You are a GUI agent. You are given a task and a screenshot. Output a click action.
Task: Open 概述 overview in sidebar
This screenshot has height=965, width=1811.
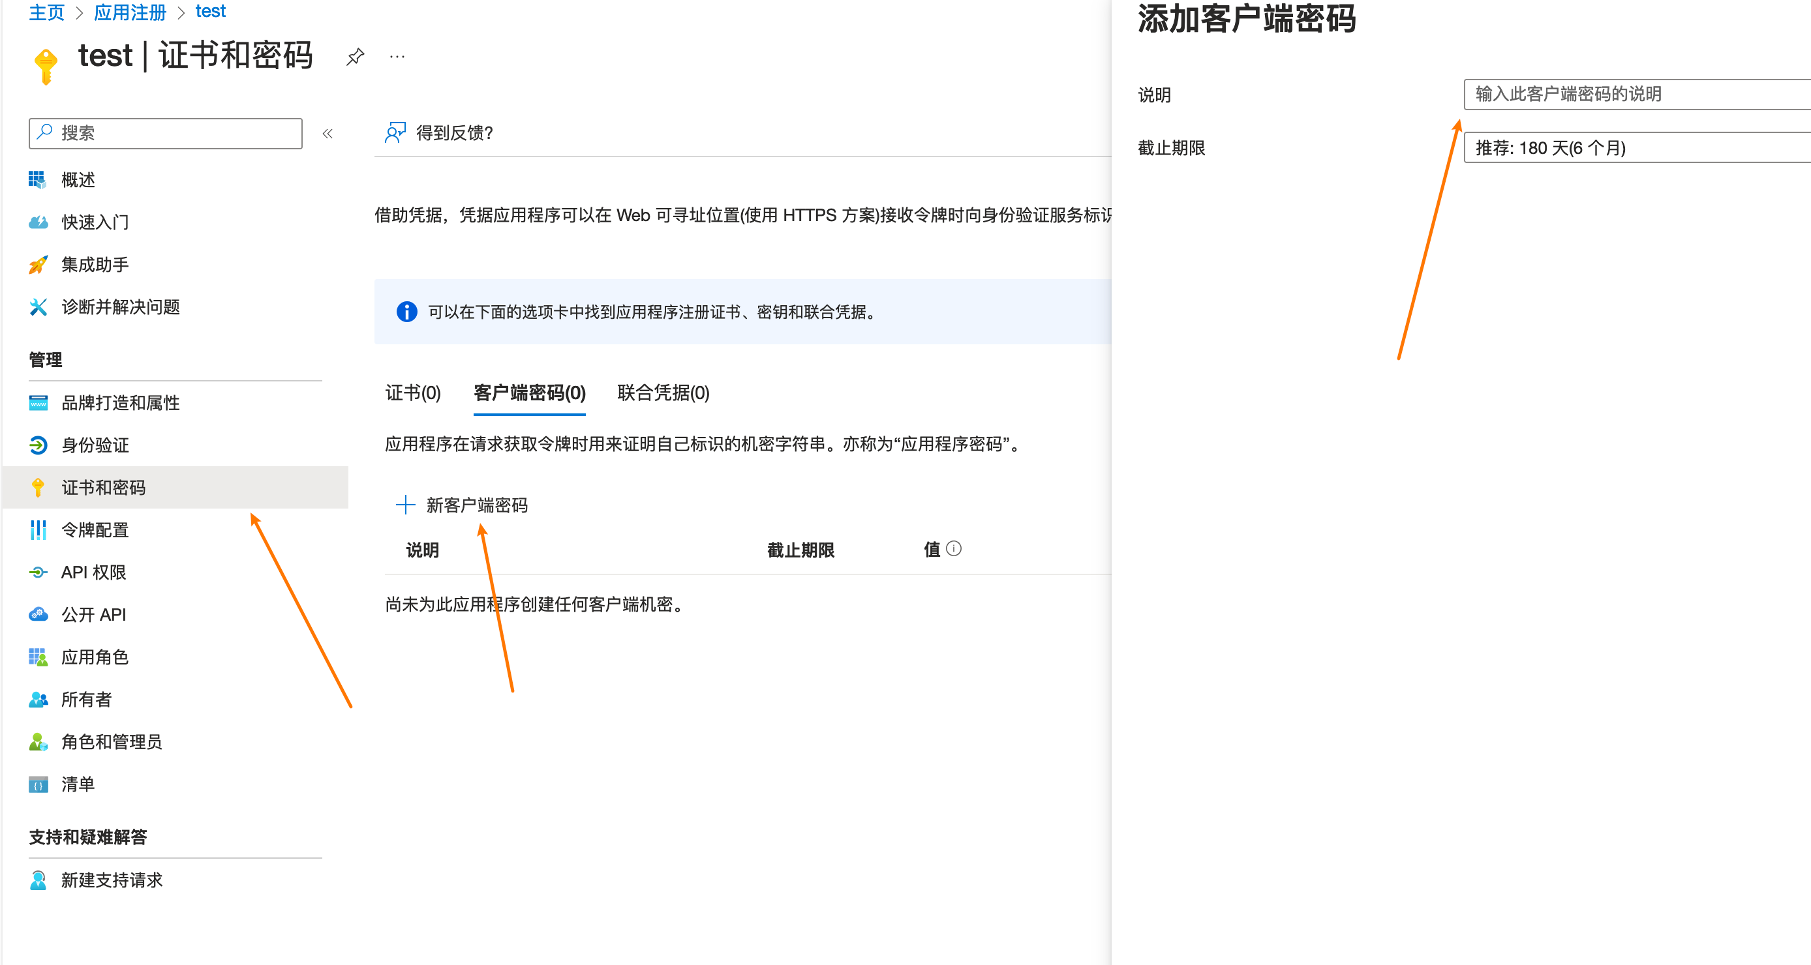pos(78,180)
